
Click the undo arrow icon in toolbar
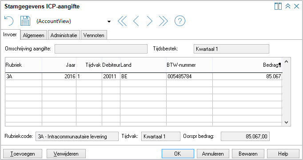point(9,21)
